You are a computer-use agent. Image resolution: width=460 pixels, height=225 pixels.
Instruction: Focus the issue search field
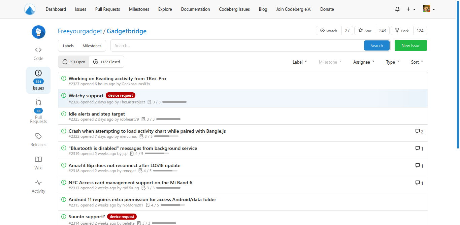237,45
